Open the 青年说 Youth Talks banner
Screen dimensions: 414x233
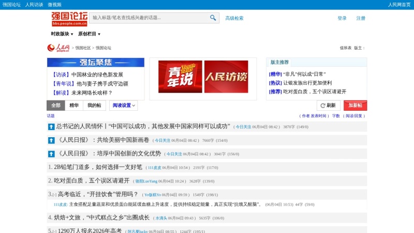(x=180, y=77)
